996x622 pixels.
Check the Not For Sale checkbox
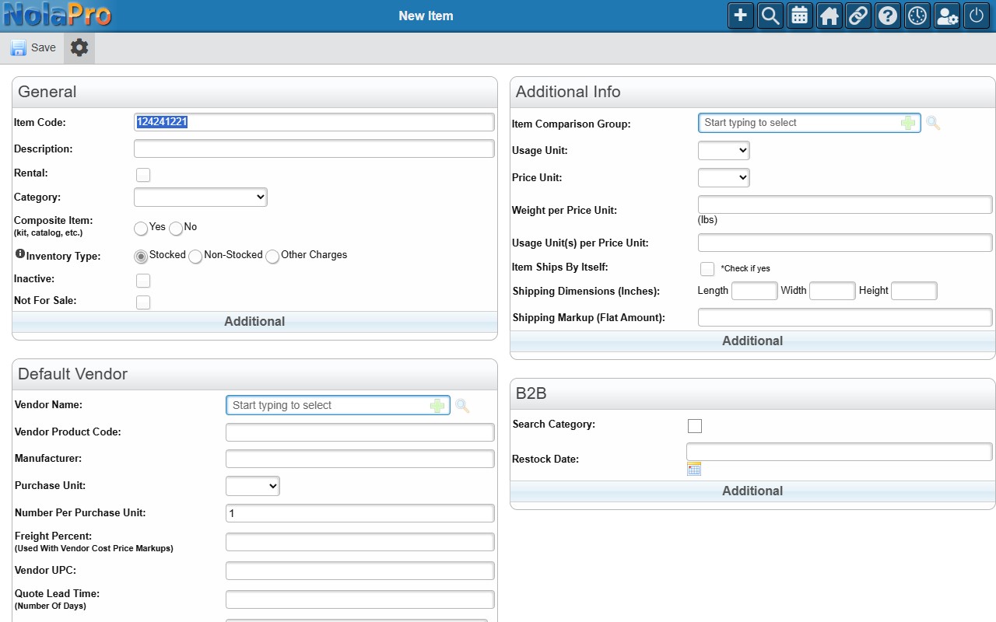[x=143, y=302]
